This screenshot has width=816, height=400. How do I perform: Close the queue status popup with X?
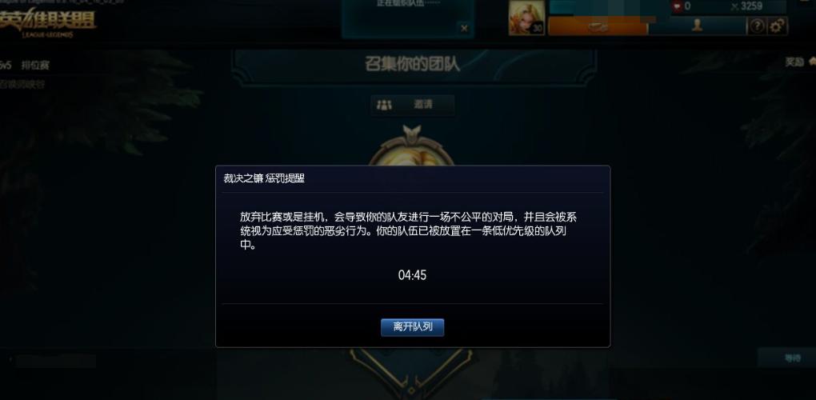coord(464,29)
